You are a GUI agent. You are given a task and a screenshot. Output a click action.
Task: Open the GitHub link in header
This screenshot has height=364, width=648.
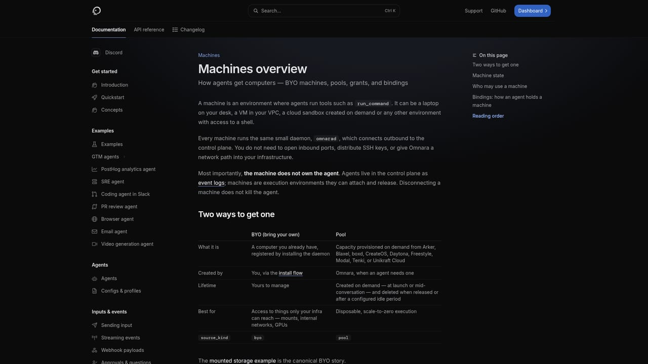point(498,11)
